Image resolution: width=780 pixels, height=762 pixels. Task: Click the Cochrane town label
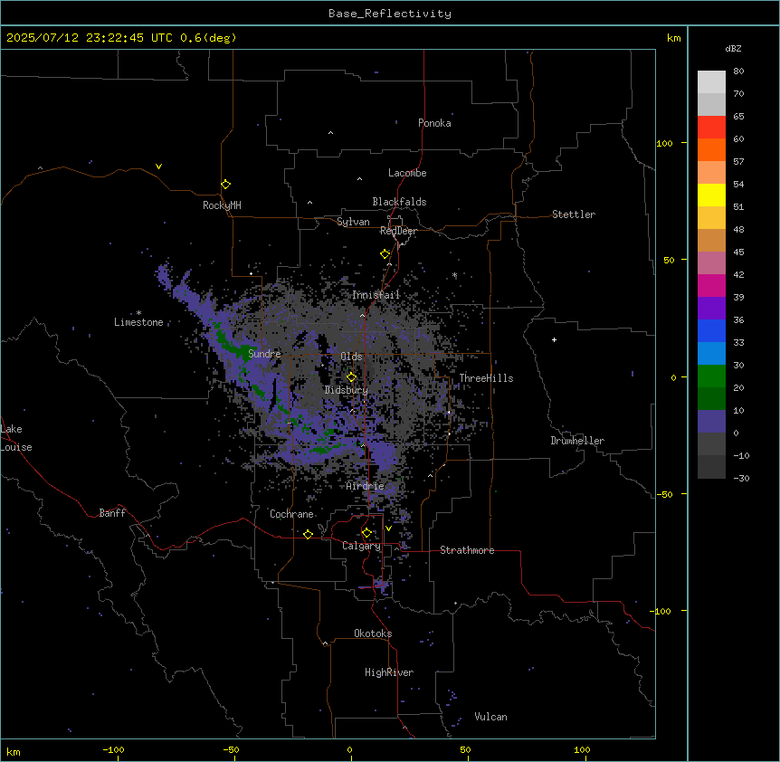coord(291,514)
